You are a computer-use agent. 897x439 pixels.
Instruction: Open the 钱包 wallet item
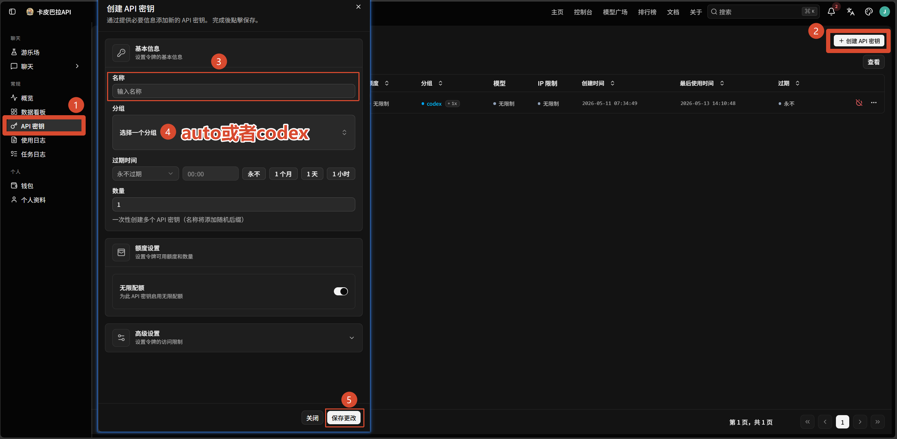(46, 186)
